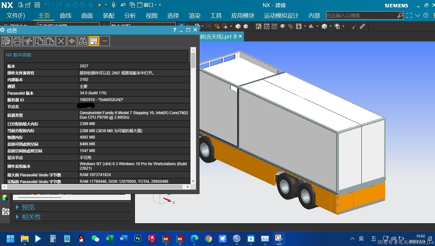Click the switch window icon beside 窗口

click(x=132, y=5)
